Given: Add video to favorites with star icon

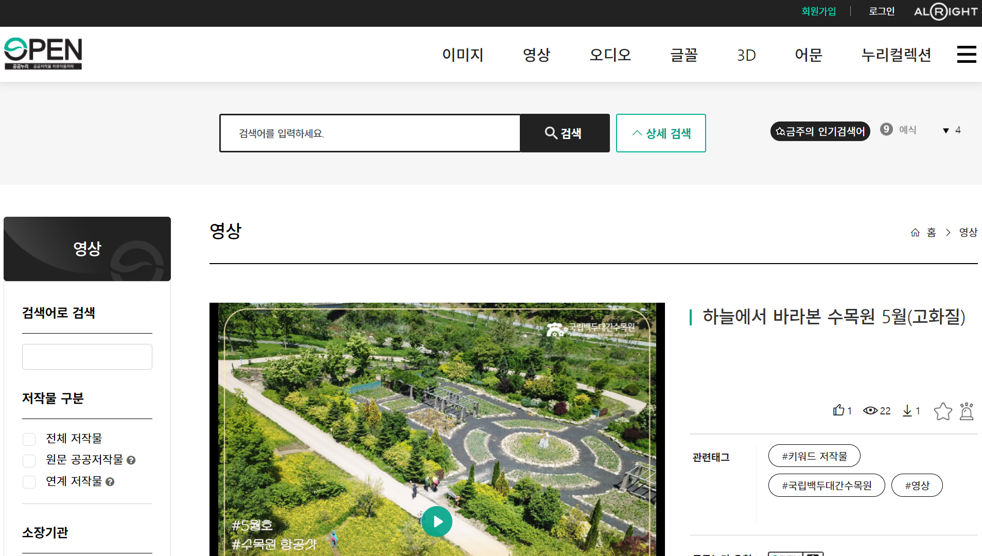Looking at the screenshot, I should pos(943,411).
